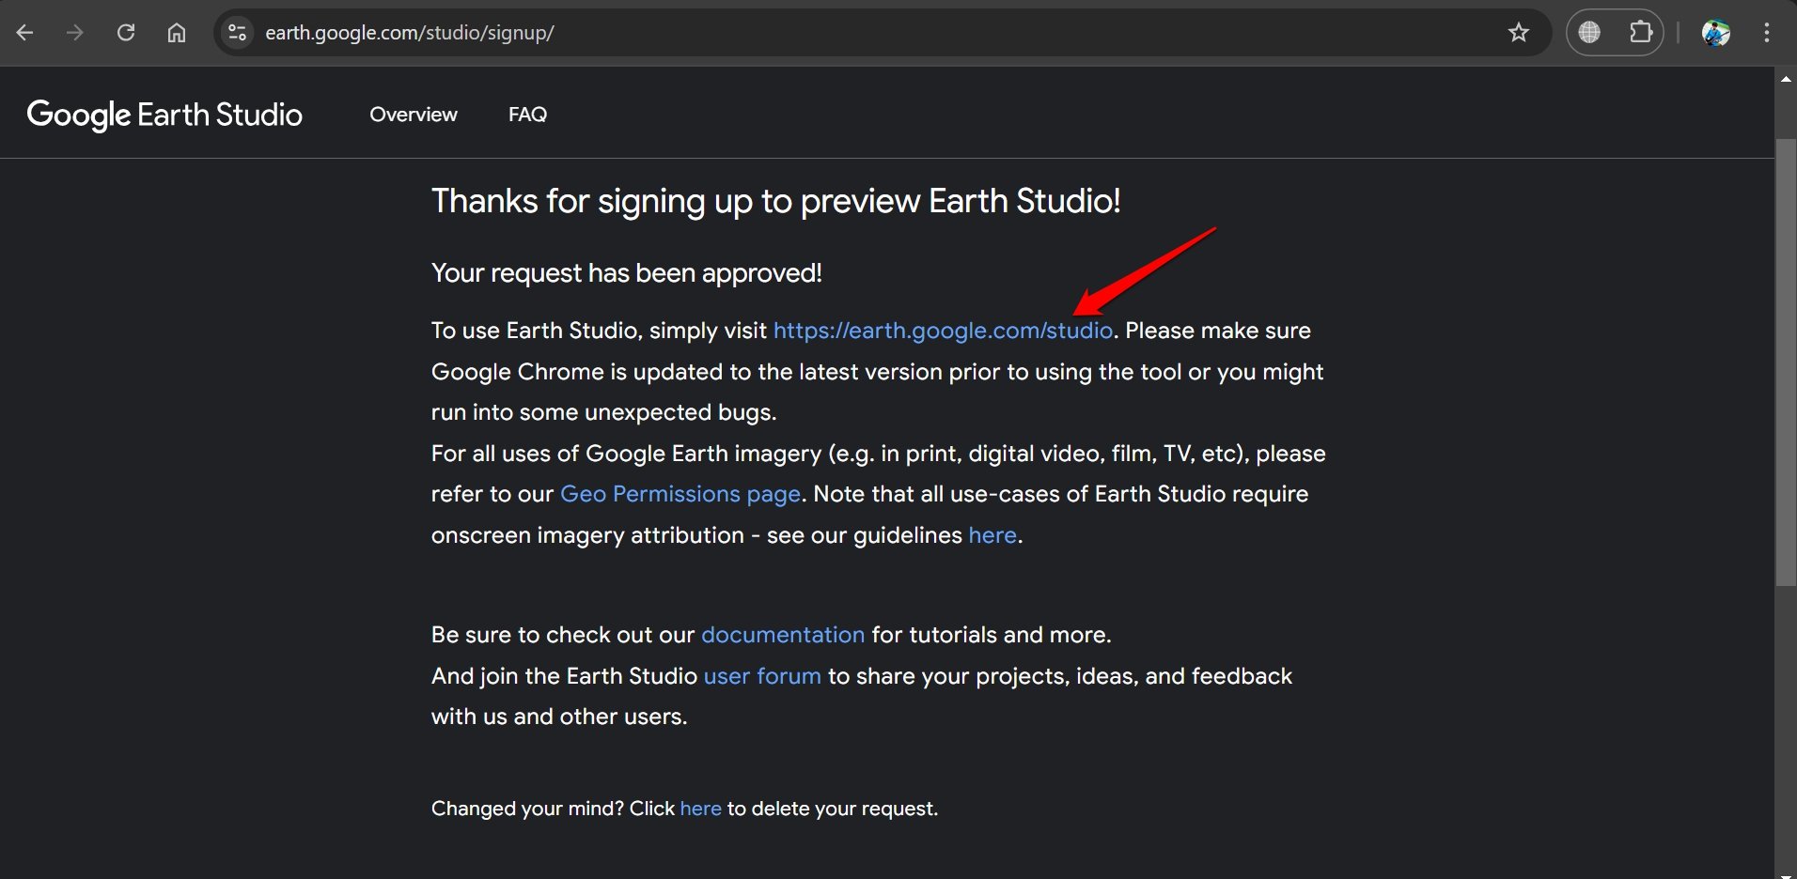Viewport: 1797px width, 879px height.
Task: Open the FAQ navigation item
Action: coord(527,115)
